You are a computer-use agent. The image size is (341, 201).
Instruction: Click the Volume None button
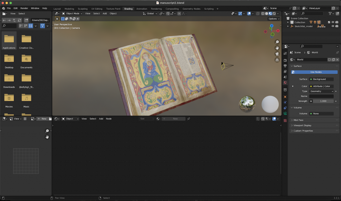coord(321,114)
